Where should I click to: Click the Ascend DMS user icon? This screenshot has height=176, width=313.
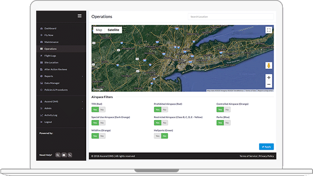[42, 101]
